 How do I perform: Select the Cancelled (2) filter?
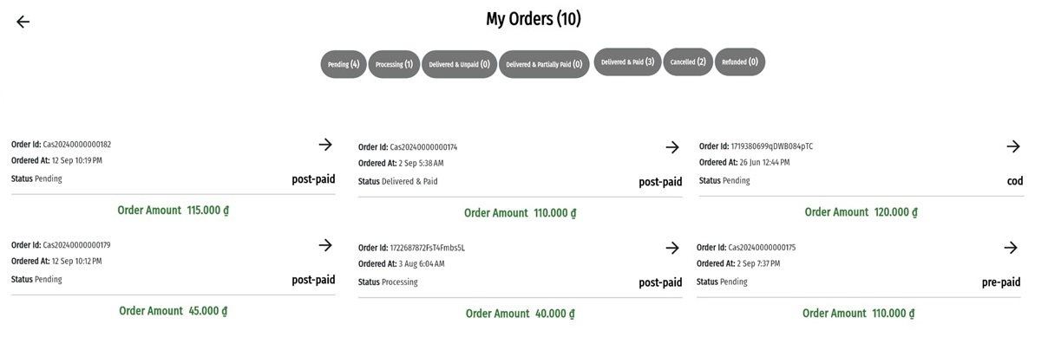coord(688,62)
